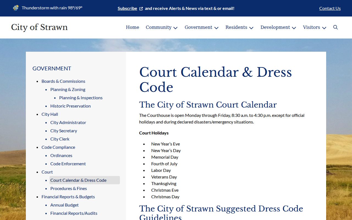Click the Court Holidays label

tap(154, 133)
